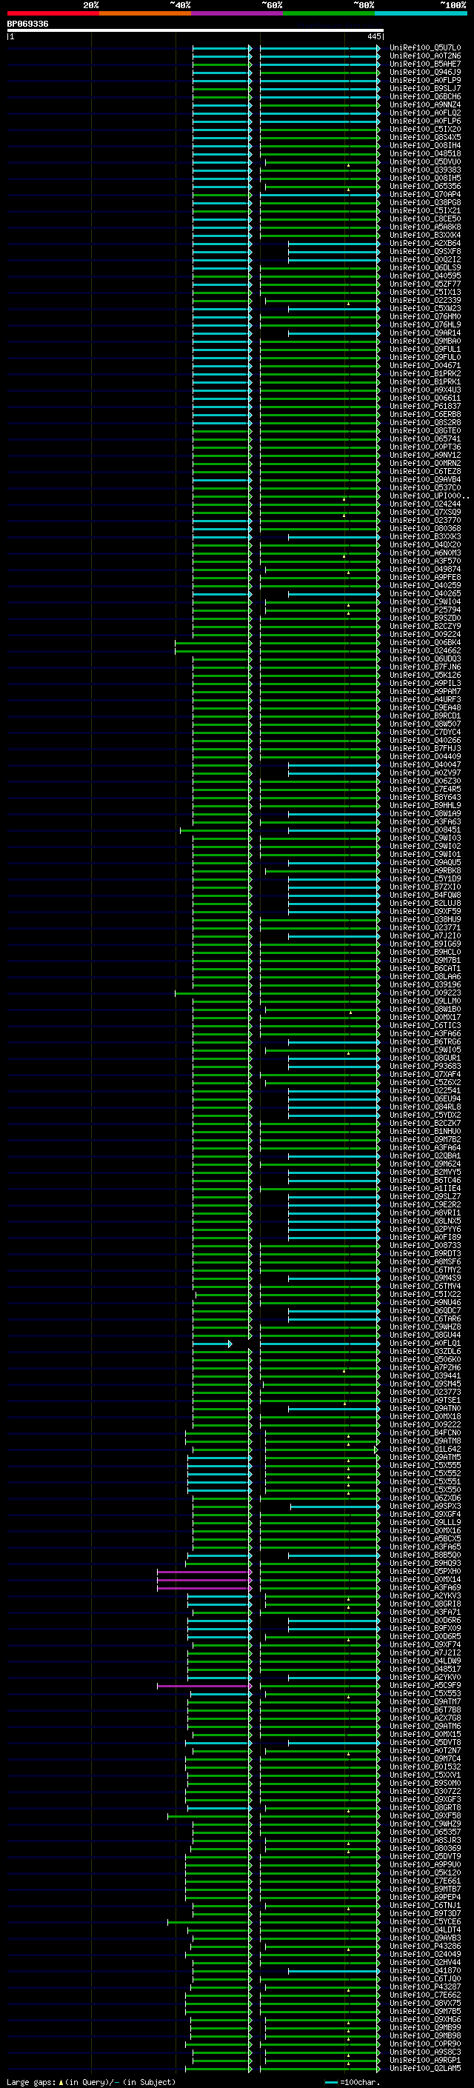This screenshot has height=2088, width=474.
Task: Select hit label UniRef100_B9RCD1
Action: pyautogui.click(x=424, y=716)
